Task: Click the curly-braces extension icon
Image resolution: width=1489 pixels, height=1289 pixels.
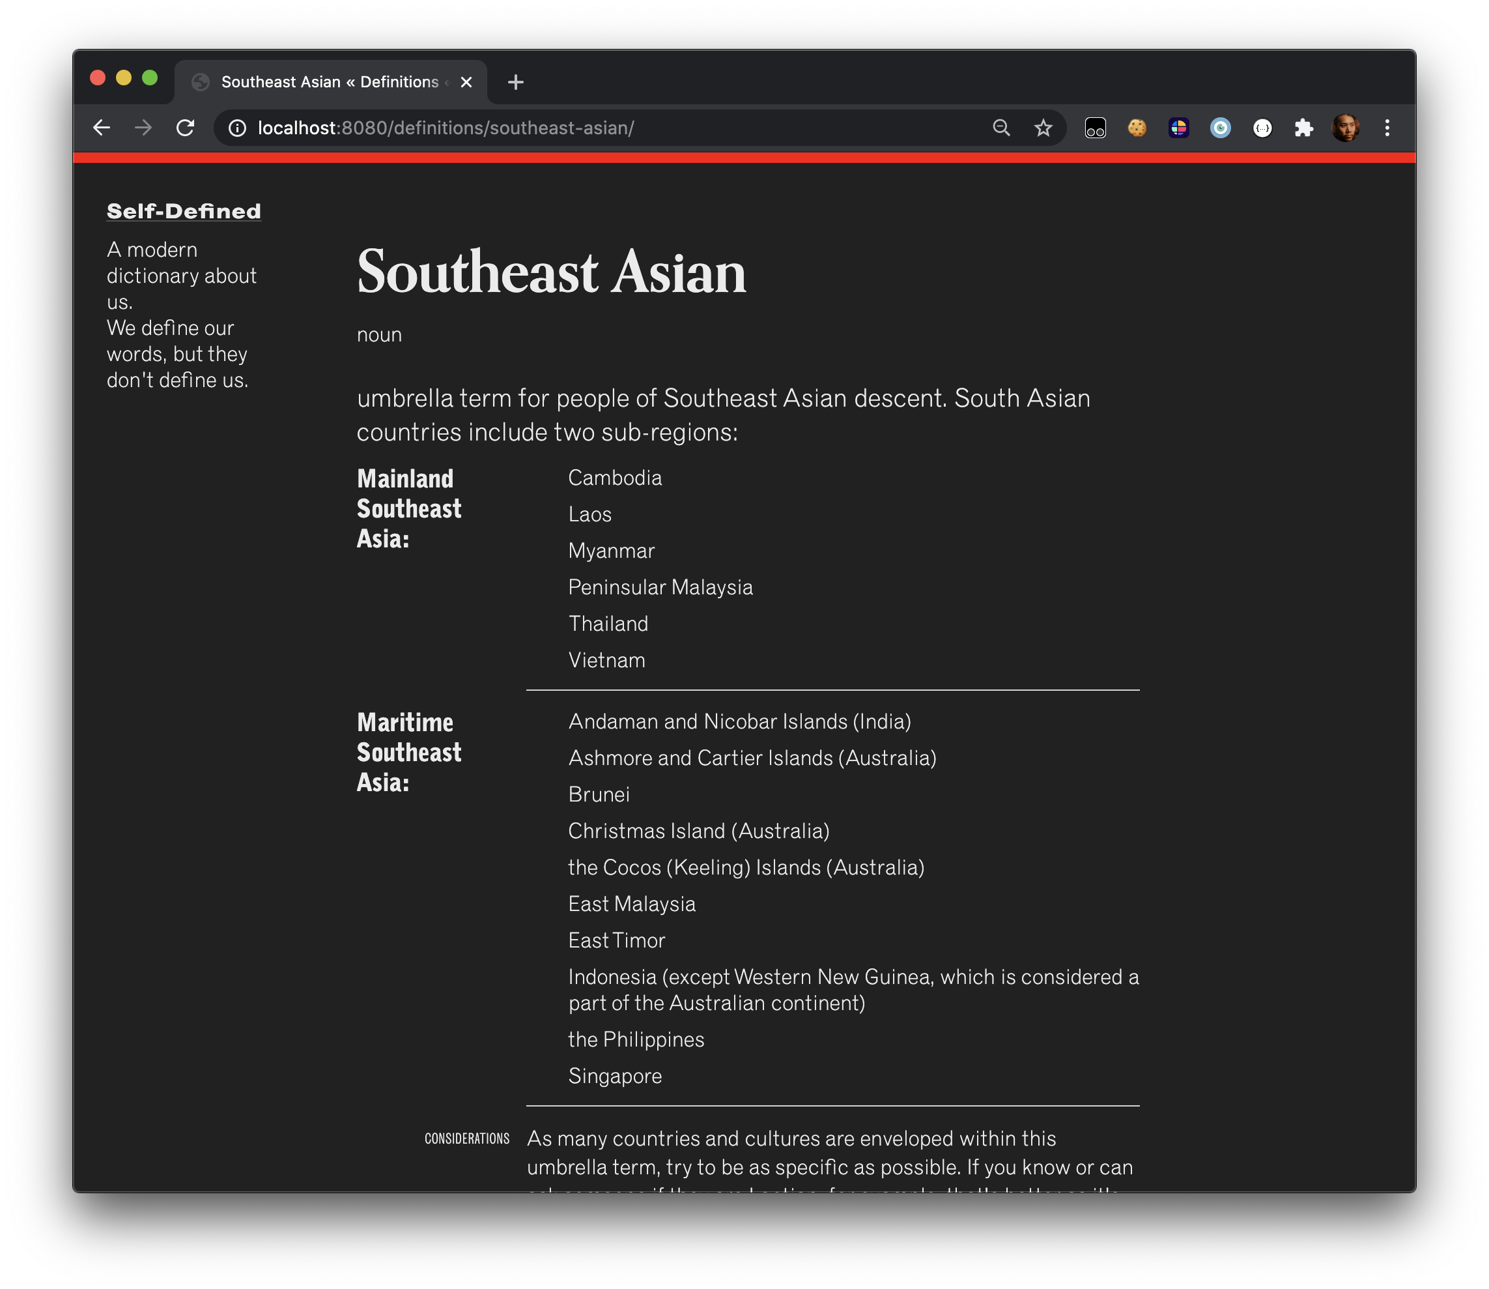Action: tap(1262, 128)
